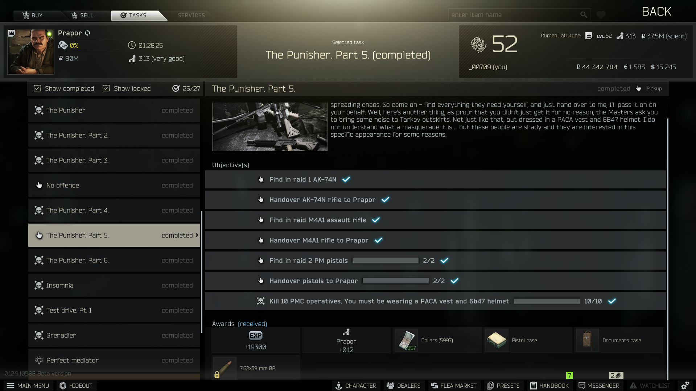Viewport: 696px width, 391px height.
Task: Select The Punisher. Part 6. task
Action: 114,260
